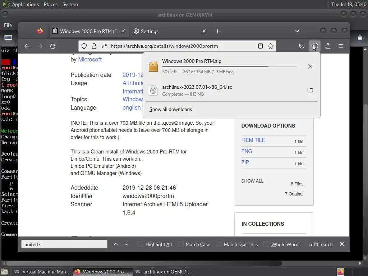Close the Windows 2000 Pro RTM tab
The width and height of the screenshot is (368, 276).
tap(124, 31)
